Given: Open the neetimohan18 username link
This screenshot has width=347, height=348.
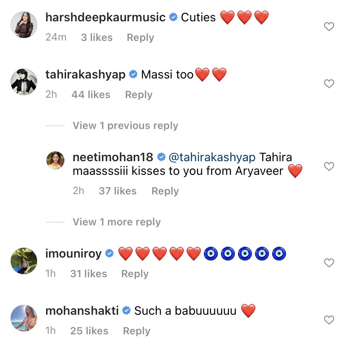Looking at the screenshot, I should (x=113, y=157).
